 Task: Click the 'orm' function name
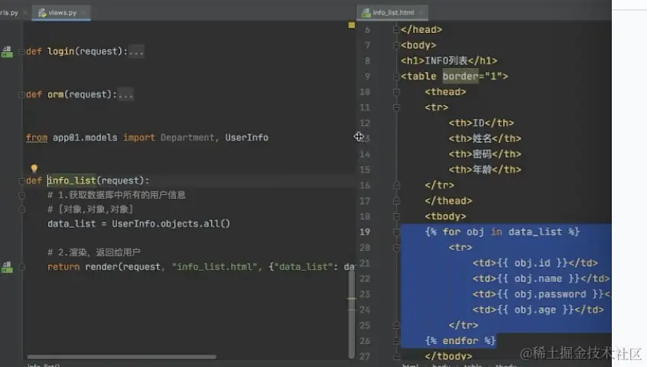point(55,95)
